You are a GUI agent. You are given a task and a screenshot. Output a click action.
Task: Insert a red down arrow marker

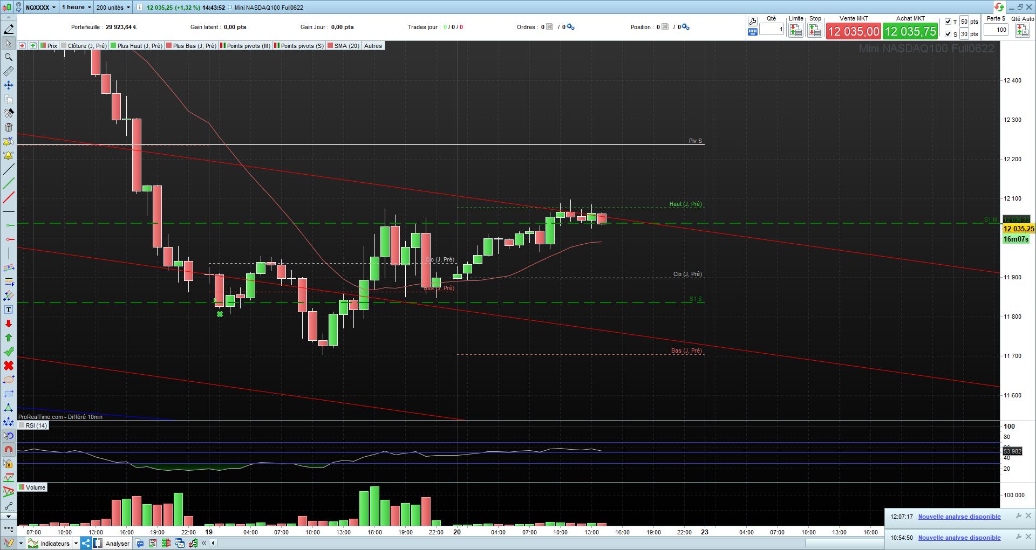pos(9,324)
